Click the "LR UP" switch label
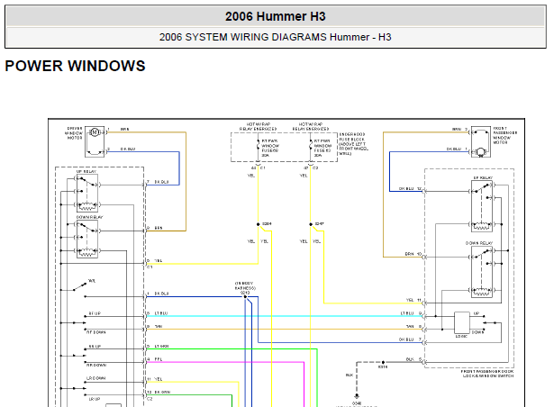 [x=95, y=399]
